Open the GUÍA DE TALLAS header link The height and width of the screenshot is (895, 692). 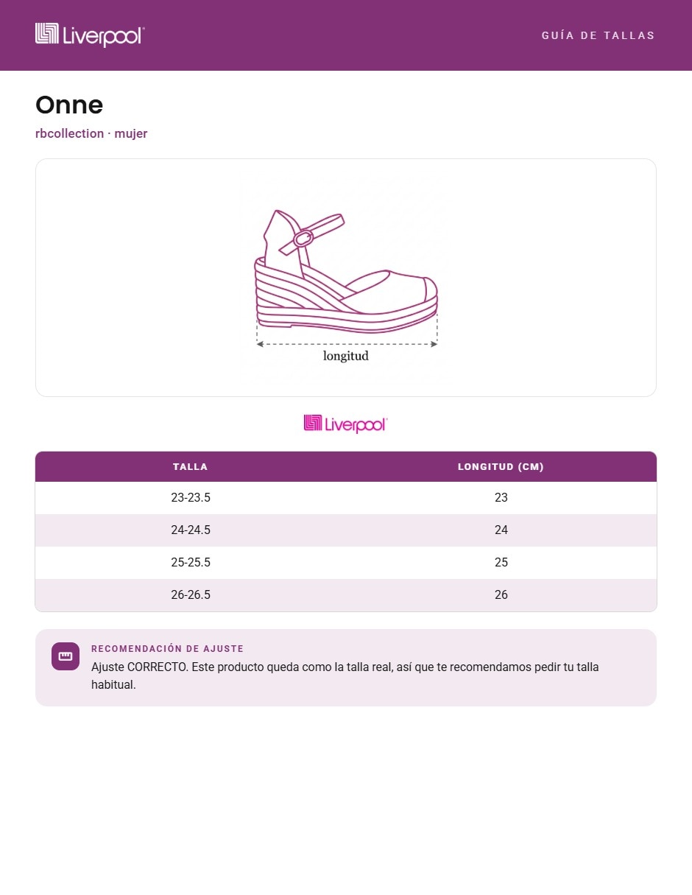click(x=598, y=35)
